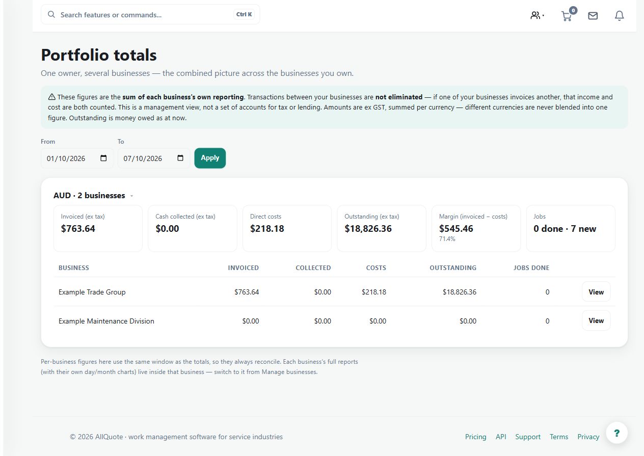Open the users account menu icon
The image size is (644, 456).
(537, 15)
